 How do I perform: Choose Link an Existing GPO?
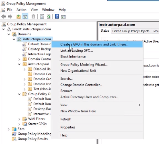coord(97,50)
